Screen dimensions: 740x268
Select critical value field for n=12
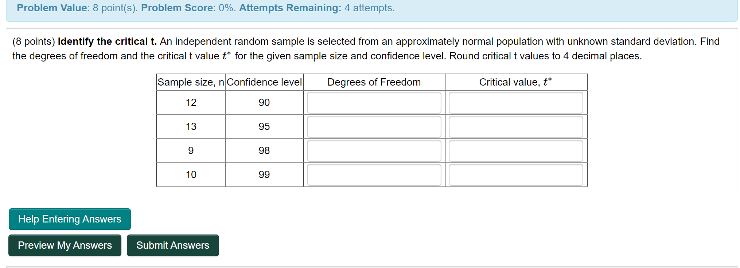click(516, 103)
